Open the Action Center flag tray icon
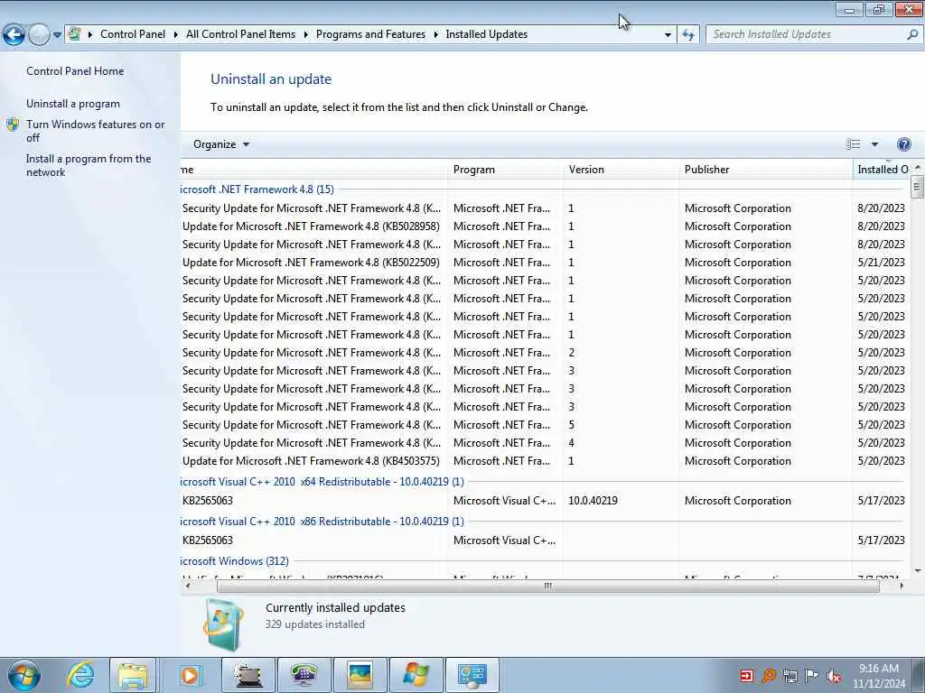925x693 pixels. (812, 676)
